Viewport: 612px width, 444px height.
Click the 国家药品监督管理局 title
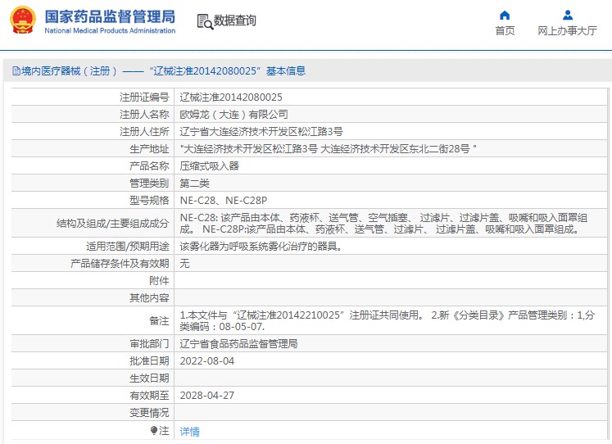[x=110, y=16]
